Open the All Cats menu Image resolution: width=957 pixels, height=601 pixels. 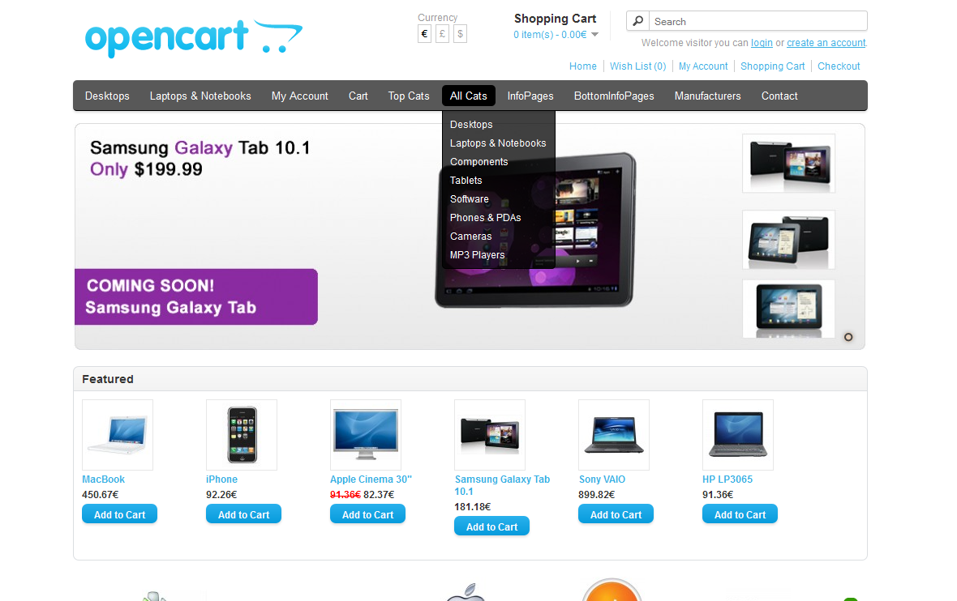(468, 96)
